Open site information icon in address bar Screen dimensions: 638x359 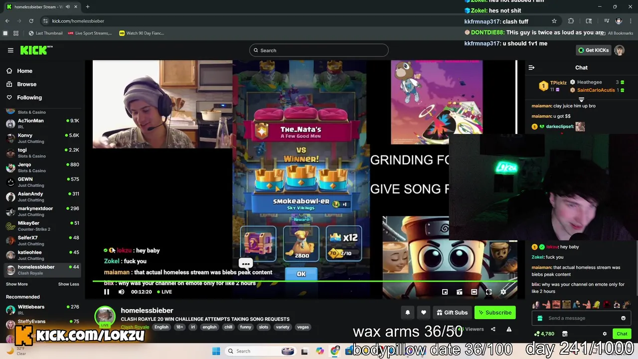pyautogui.click(x=45, y=21)
